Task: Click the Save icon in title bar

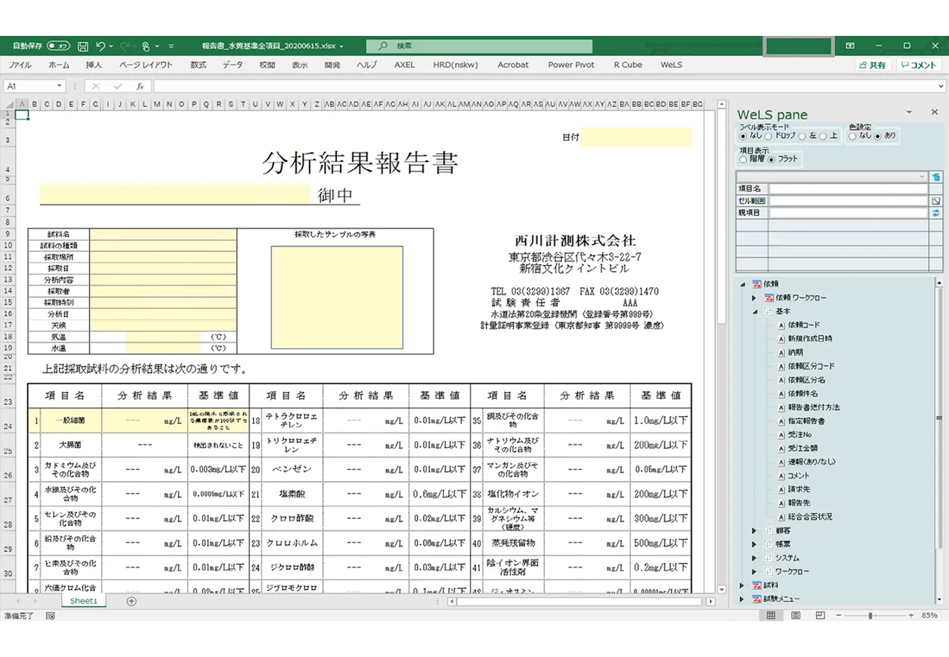Action: [x=83, y=46]
